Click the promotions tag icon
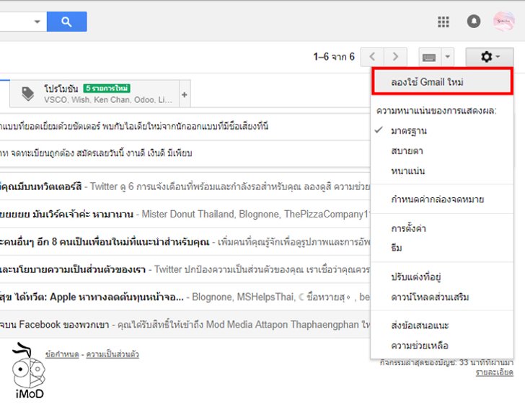Image resolution: width=525 pixels, height=409 pixels. 28,94
